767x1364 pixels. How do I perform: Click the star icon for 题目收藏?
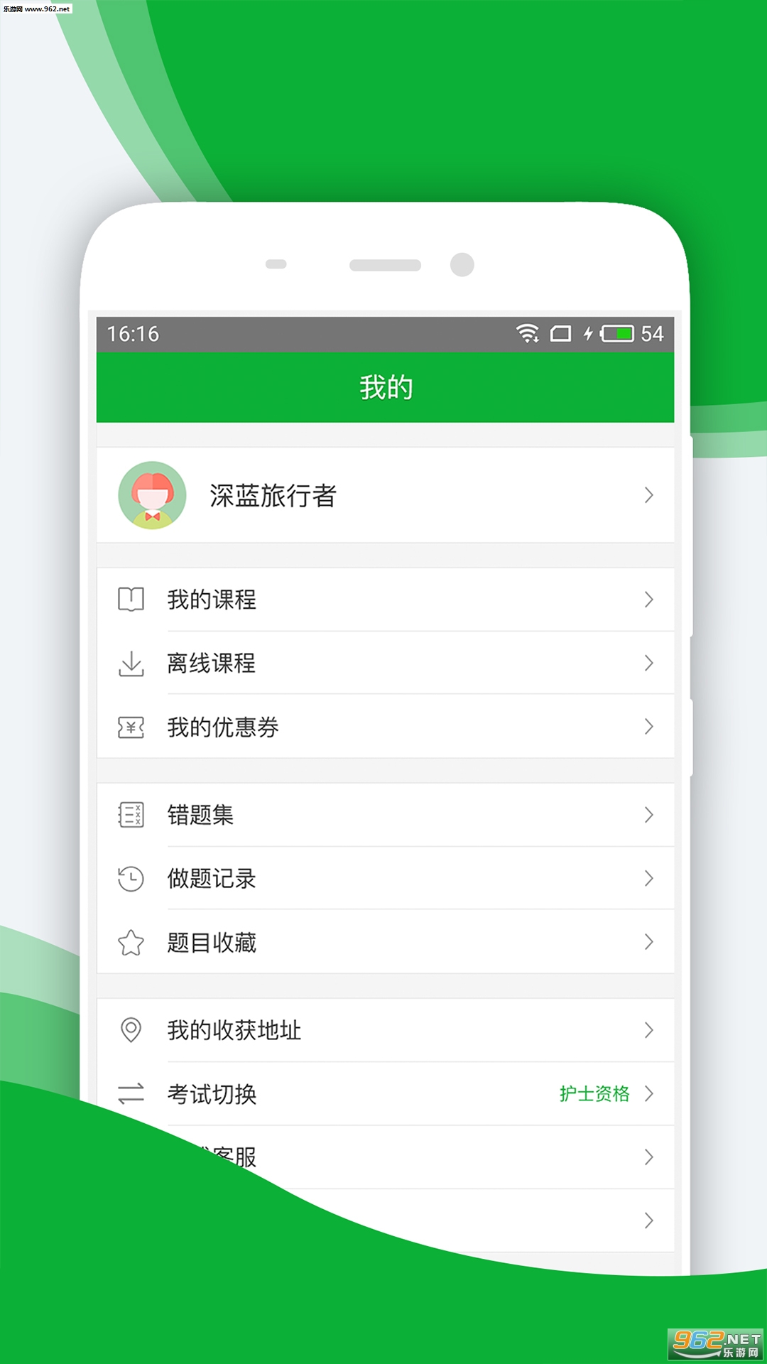pyautogui.click(x=131, y=943)
